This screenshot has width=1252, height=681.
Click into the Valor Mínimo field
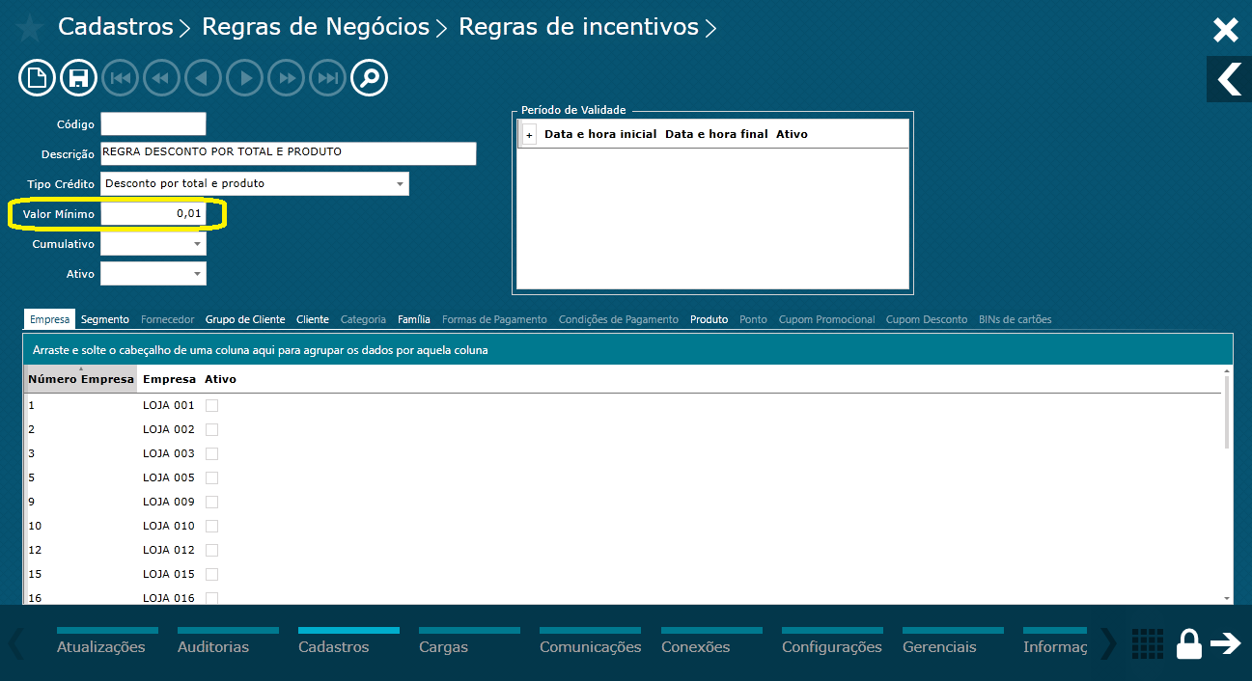153,214
